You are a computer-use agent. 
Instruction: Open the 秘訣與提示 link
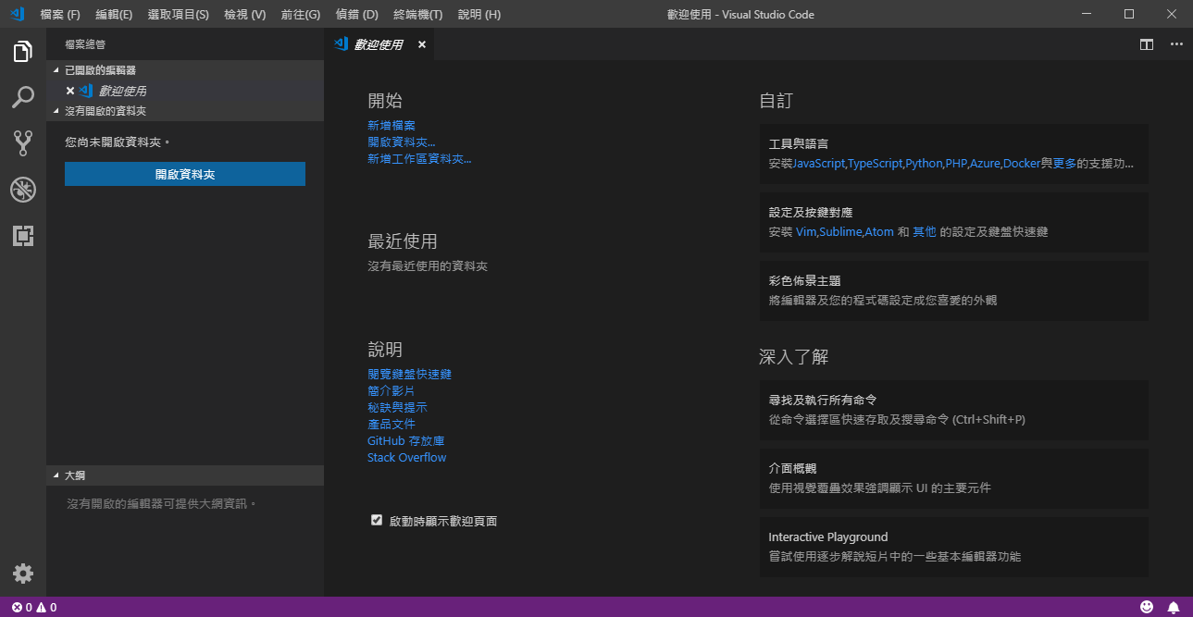(x=397, y=408)
